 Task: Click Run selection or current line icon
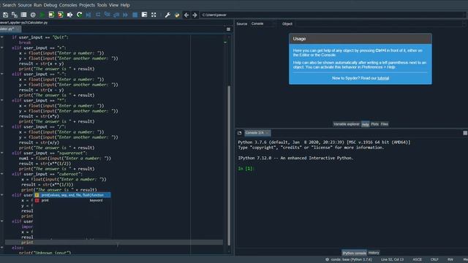[x=70, y=15]
